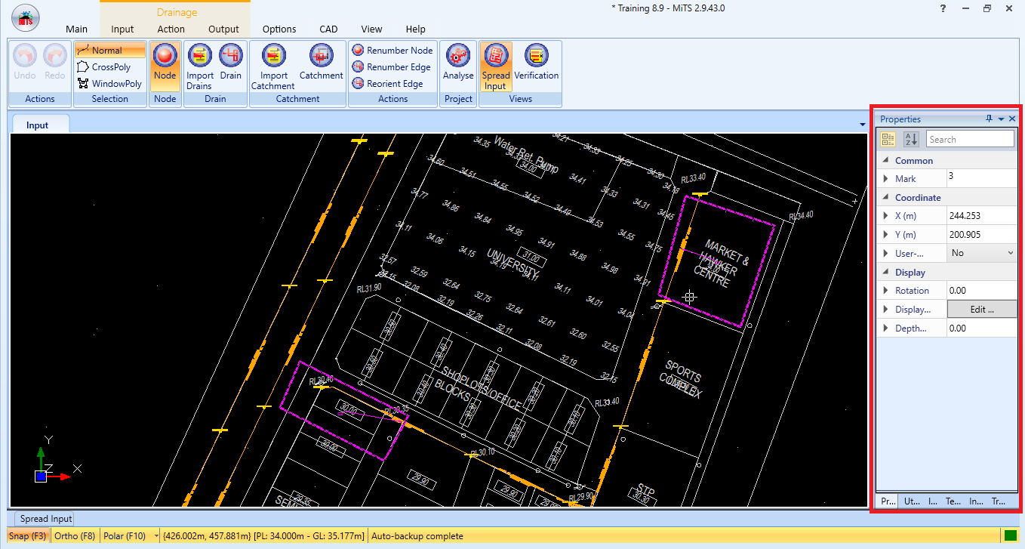Run the Analyse project icon
The width and height of the screenshot is (1025, 549).
point(458,55)
